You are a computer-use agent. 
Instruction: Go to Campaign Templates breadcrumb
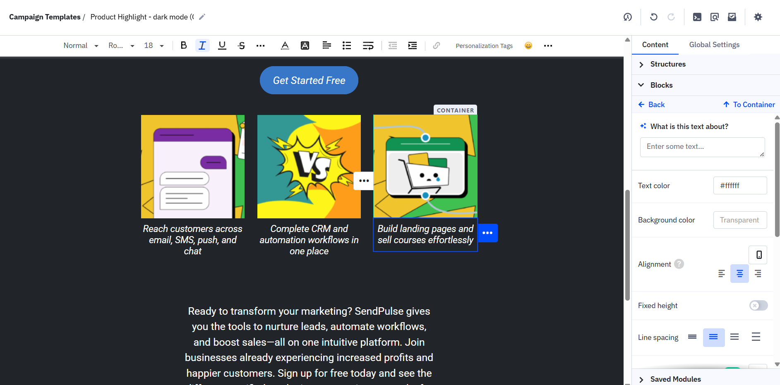pyautogui.click(x=45, y=17)
